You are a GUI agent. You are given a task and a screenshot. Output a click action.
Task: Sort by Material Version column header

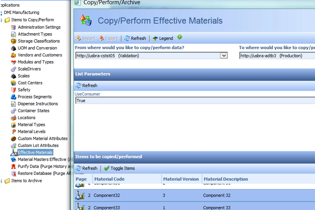pyautogui.click(x=181, y=179)
